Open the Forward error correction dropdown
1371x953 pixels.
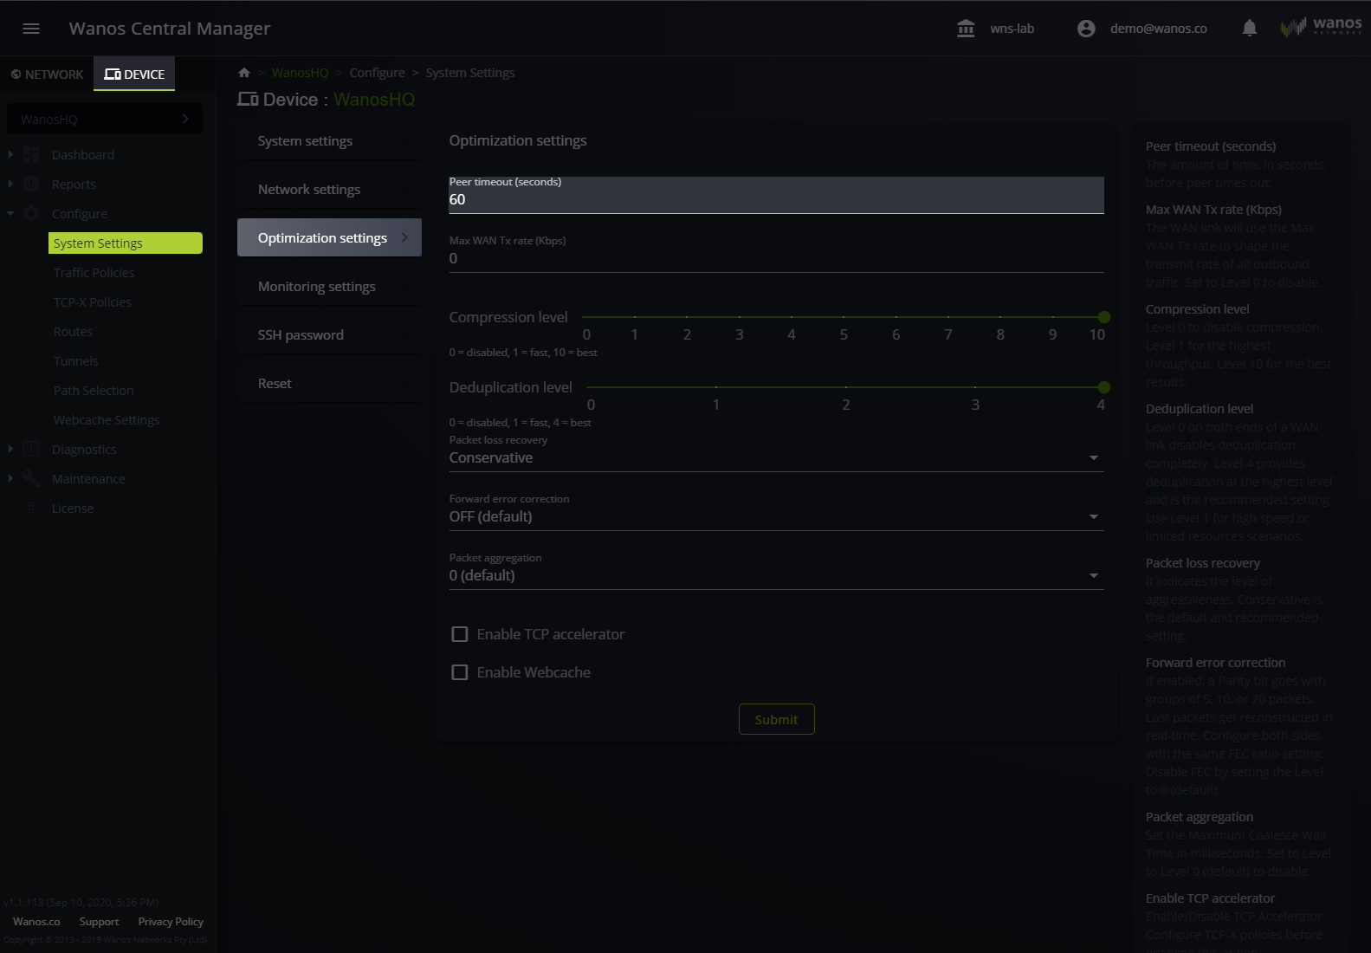coord(775,516)
